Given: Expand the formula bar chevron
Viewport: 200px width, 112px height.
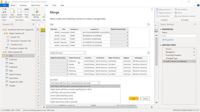Looking at the screenshot, I should pos(156,25).
